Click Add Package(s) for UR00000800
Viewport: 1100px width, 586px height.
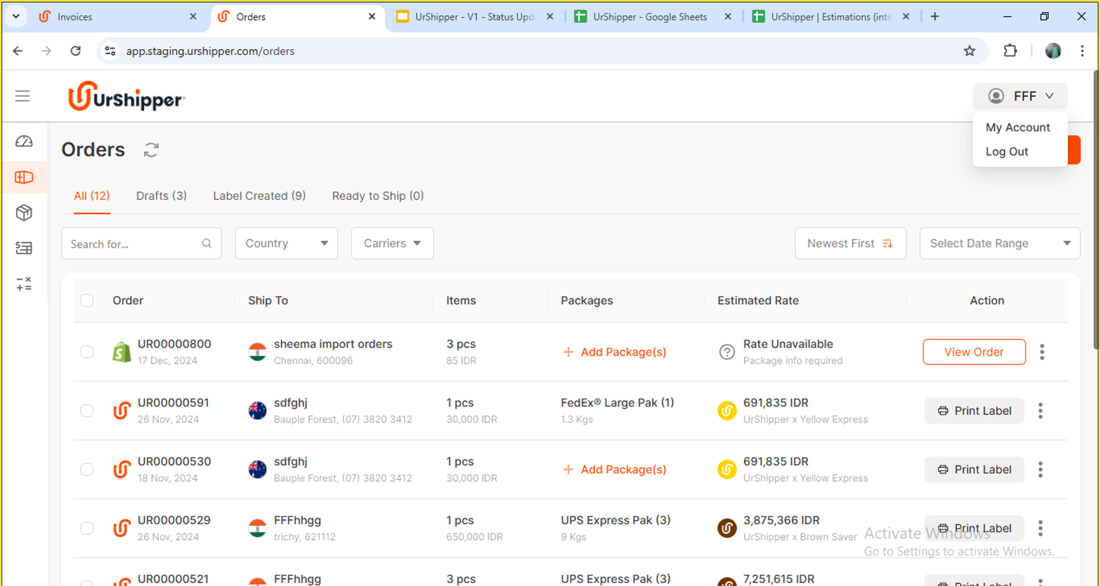[x=615, y=352]
